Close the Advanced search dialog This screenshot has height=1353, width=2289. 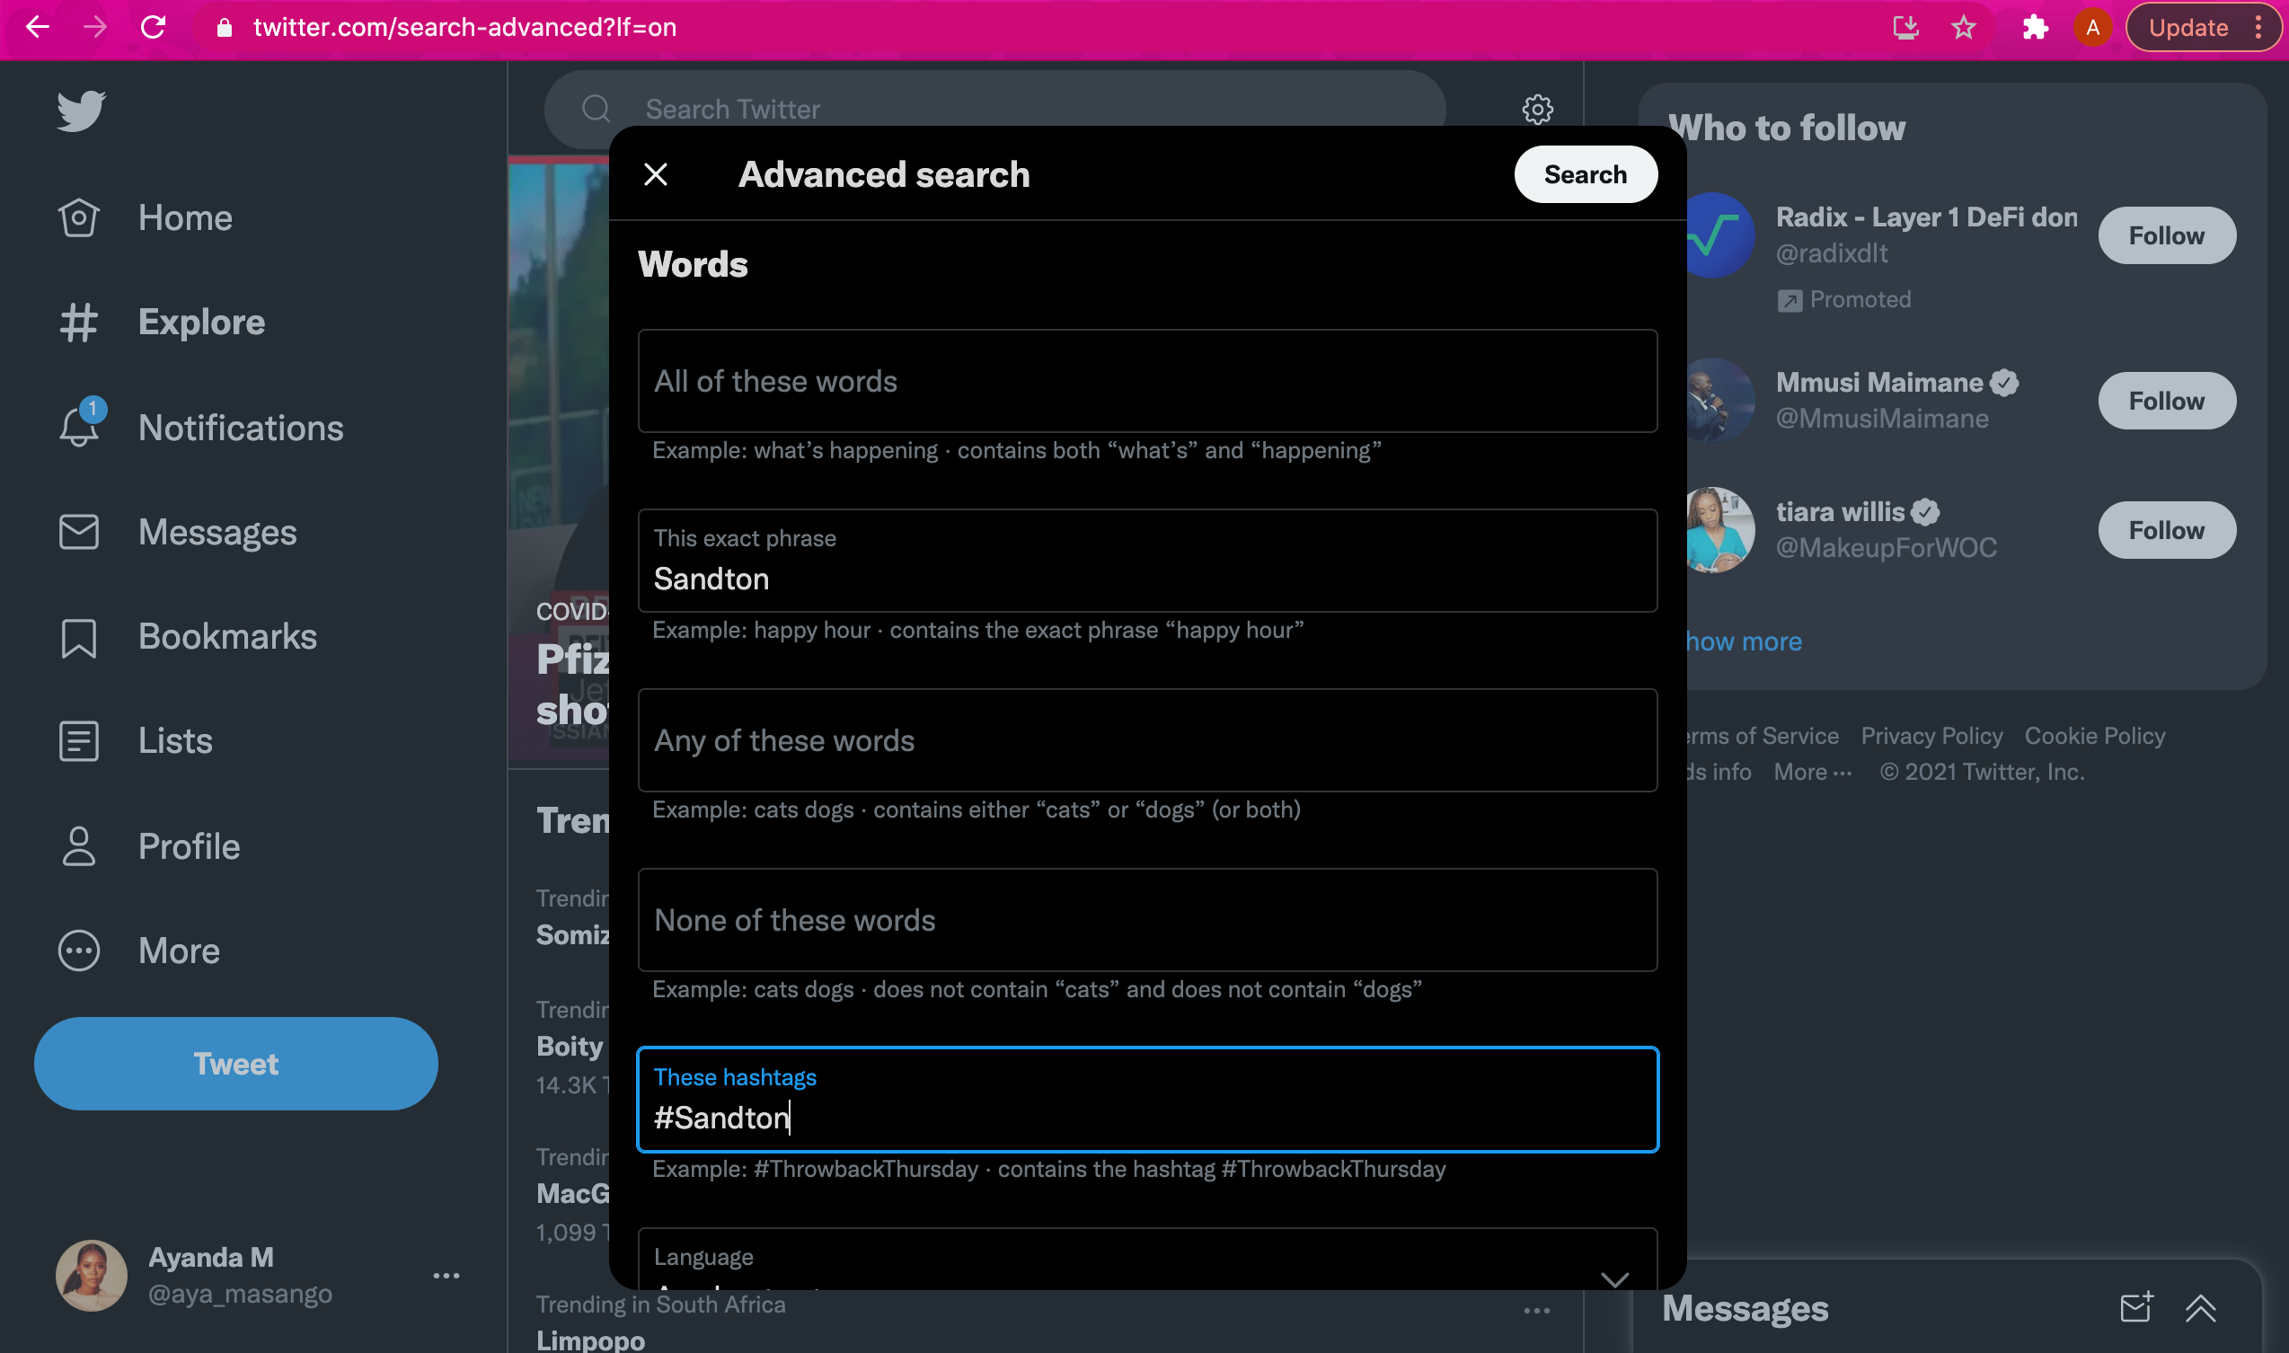coord(656,174)
